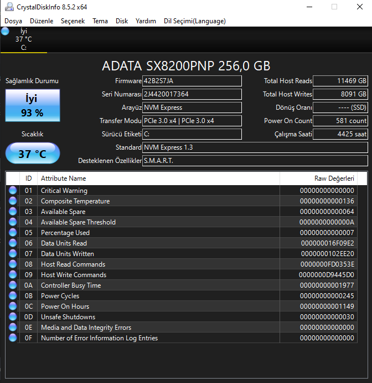Image resolution: width=372 pixels, height=383 pixels.
Task: Open the Dil Seçimi(Language) menu
Action: [195, 21]
